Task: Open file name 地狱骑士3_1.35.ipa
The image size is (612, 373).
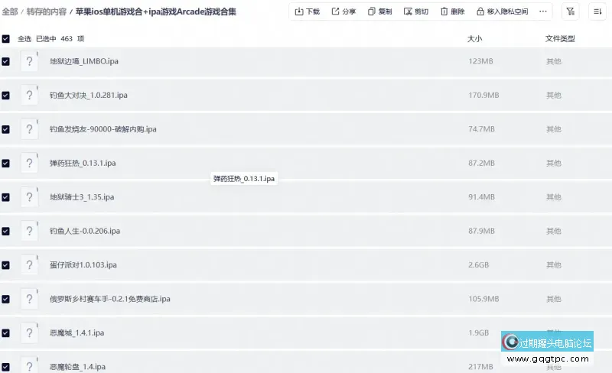Action: 82,197
